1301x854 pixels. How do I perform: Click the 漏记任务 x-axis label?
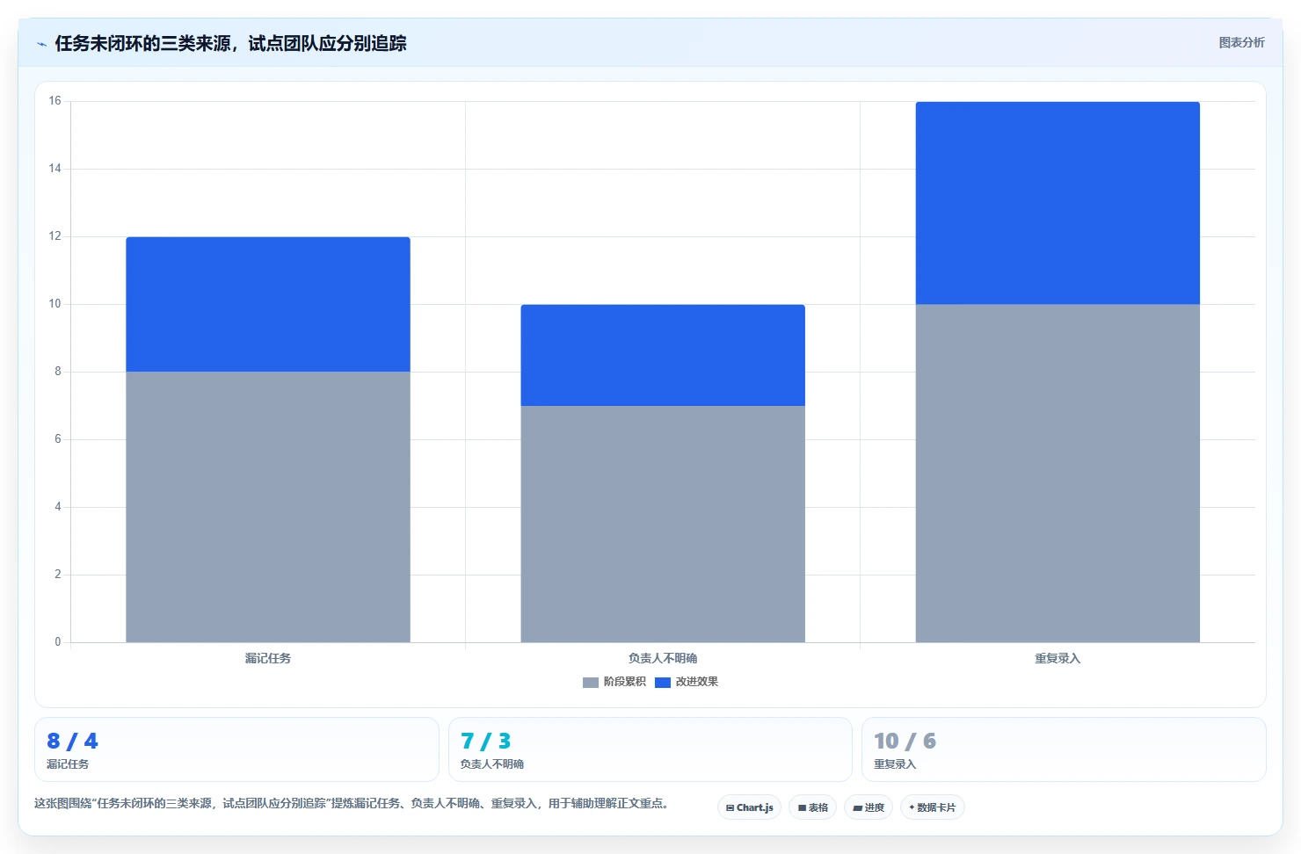pos(268,658)
